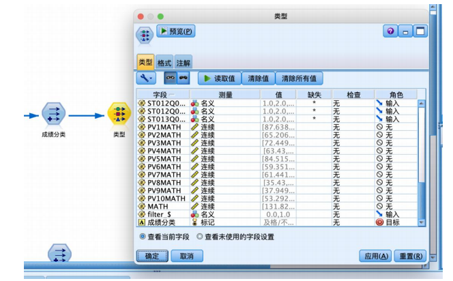The image size is (453, 281).
Task: Click the 成绩分类 node on canvas
Action: click(53, 113)
